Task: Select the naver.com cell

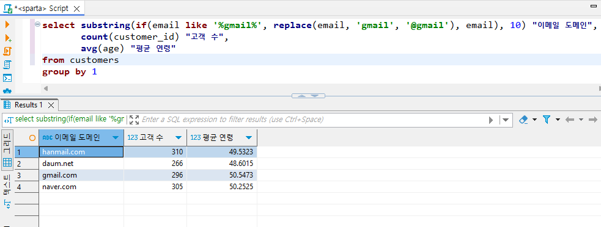Action: [x=81, y=187]
